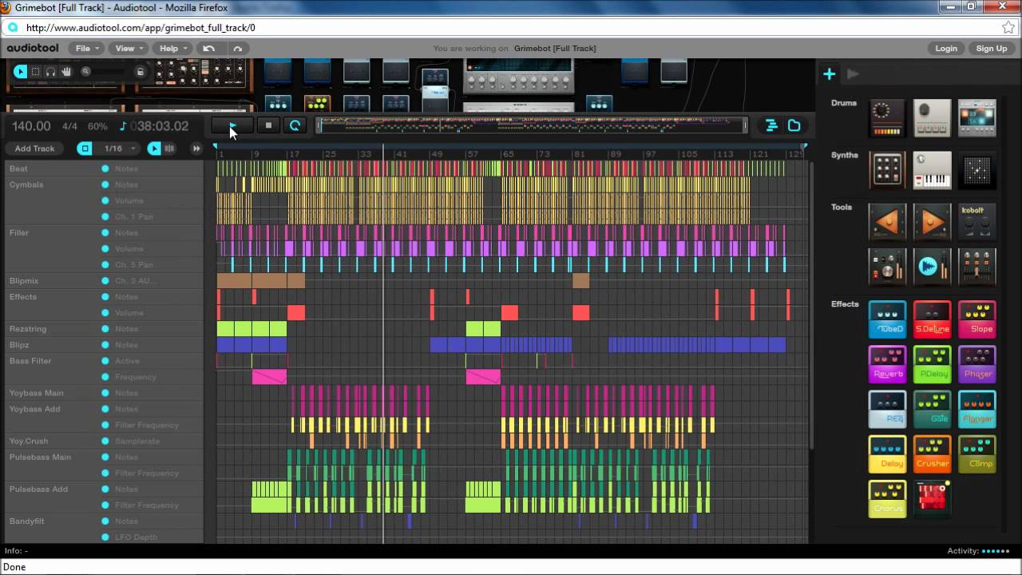Click the Firefox URL address bar
This screenshot has height=575, width=1022.
511,27
